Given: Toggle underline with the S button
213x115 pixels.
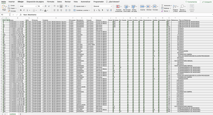Looking at the screenshot, I should coord(27,10).
